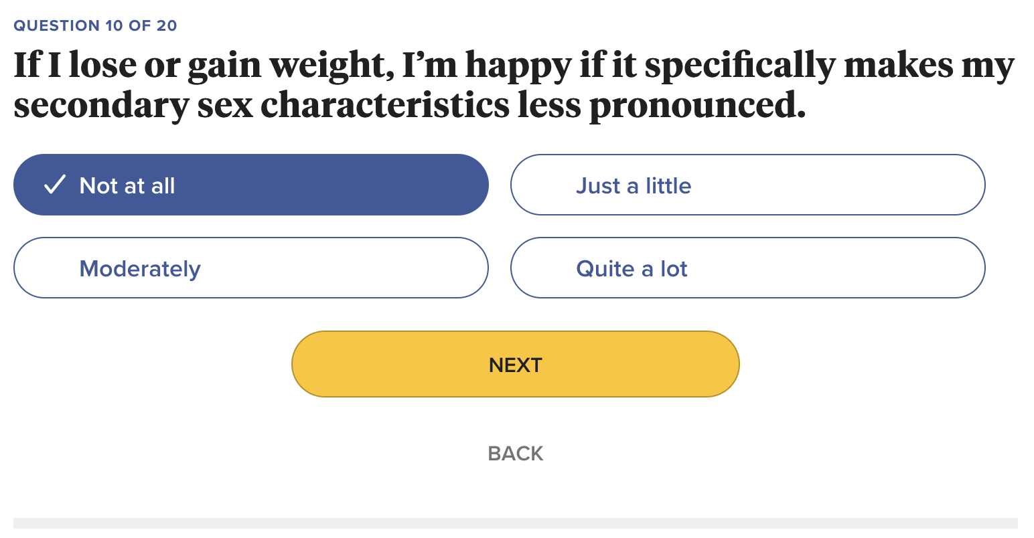Click the white tick beside "Not at all"

pyautogui.click(x=54, y=184)
